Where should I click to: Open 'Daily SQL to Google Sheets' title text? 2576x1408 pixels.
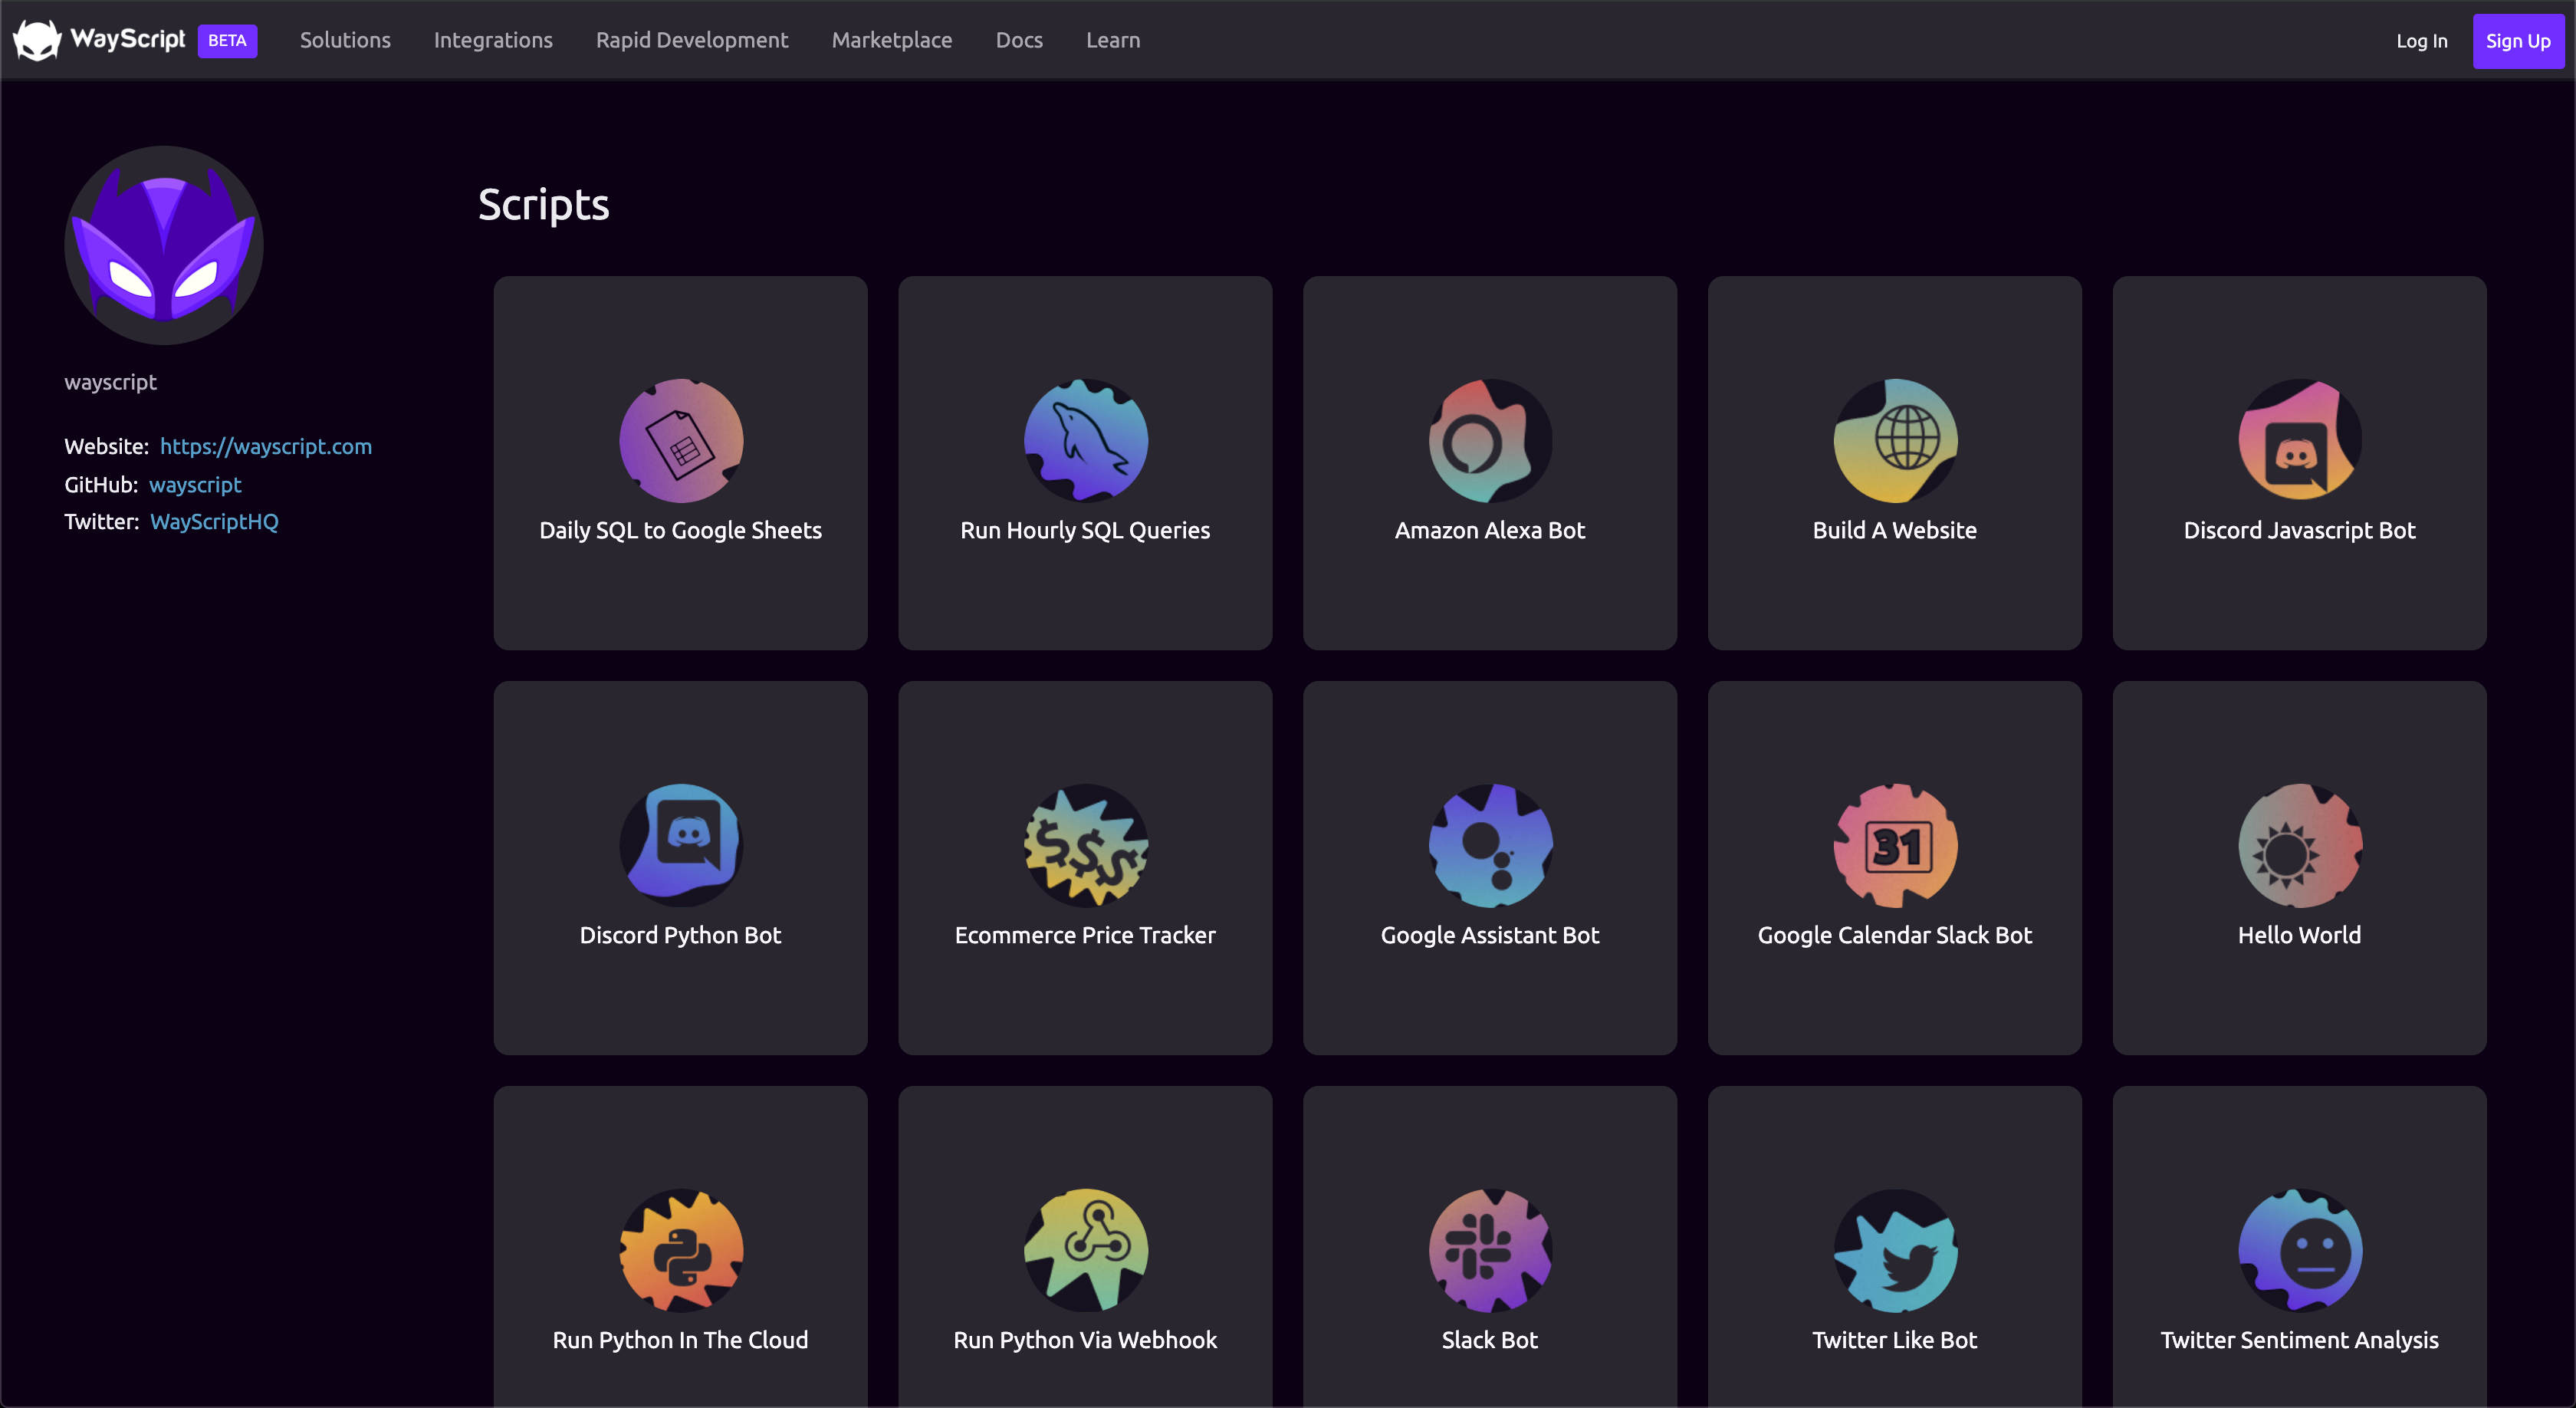tap(681, 530)
